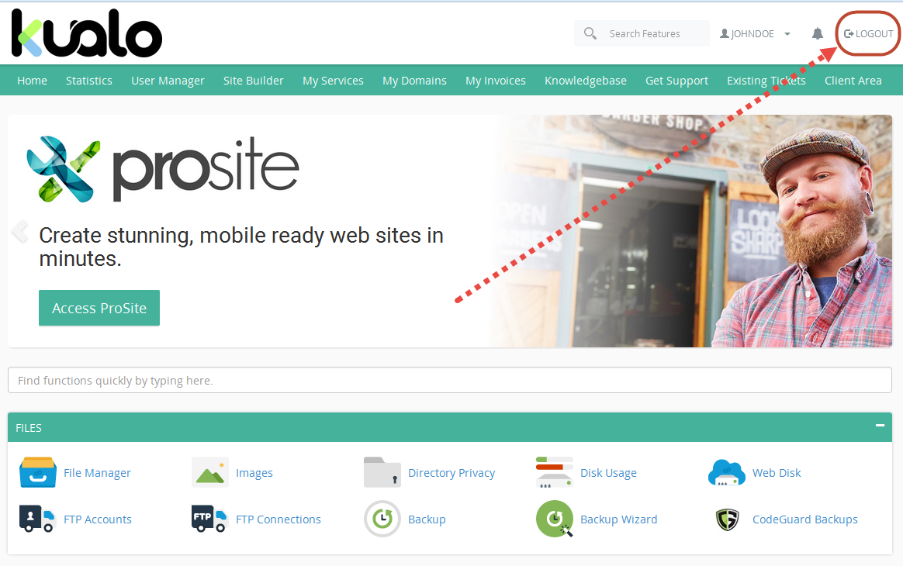The width and height of the screenshot is (903, 566).
Task: Click the CodeGuard Backups shield icon
Action: pos(728,519)
